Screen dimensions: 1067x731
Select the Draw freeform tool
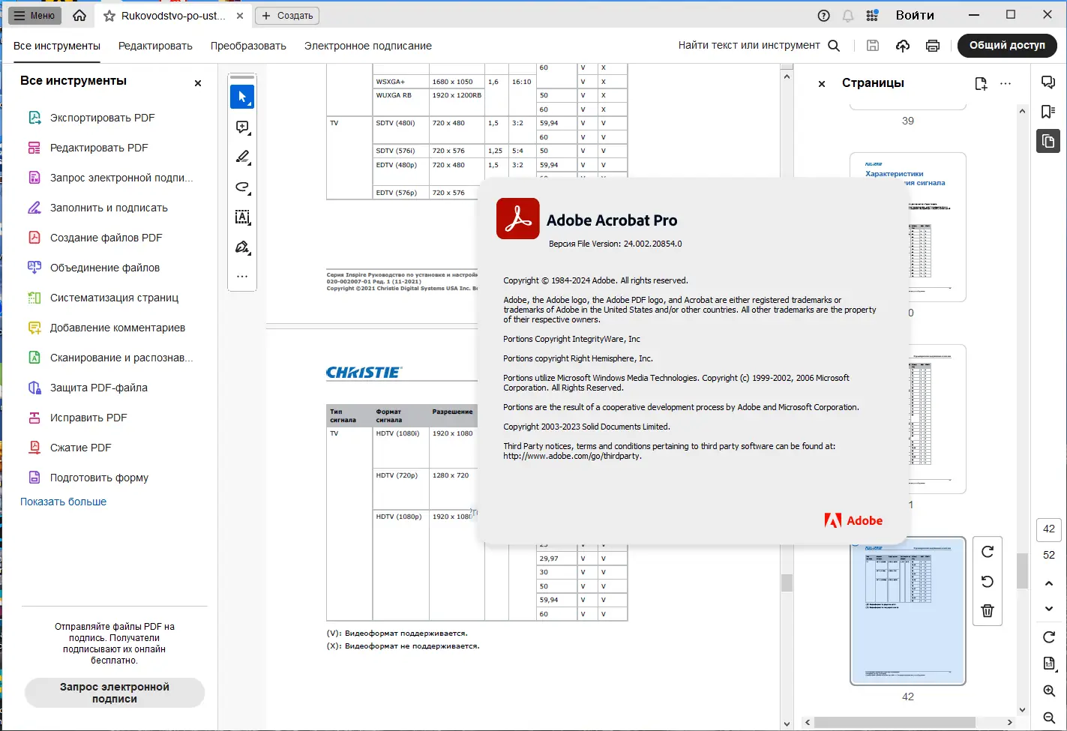[241, 187]
